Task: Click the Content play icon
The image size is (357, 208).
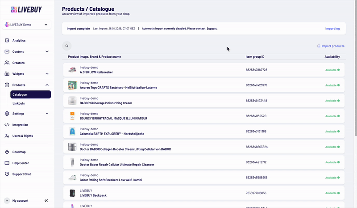Action: point(7,51)
